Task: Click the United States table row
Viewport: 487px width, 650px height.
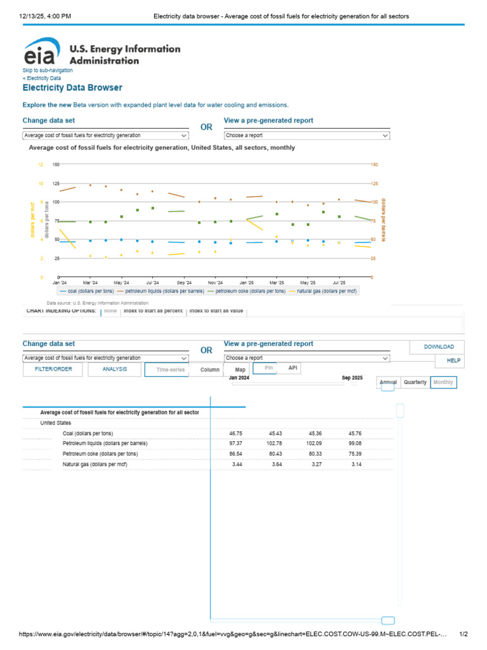Action: [x=207, y=423]
